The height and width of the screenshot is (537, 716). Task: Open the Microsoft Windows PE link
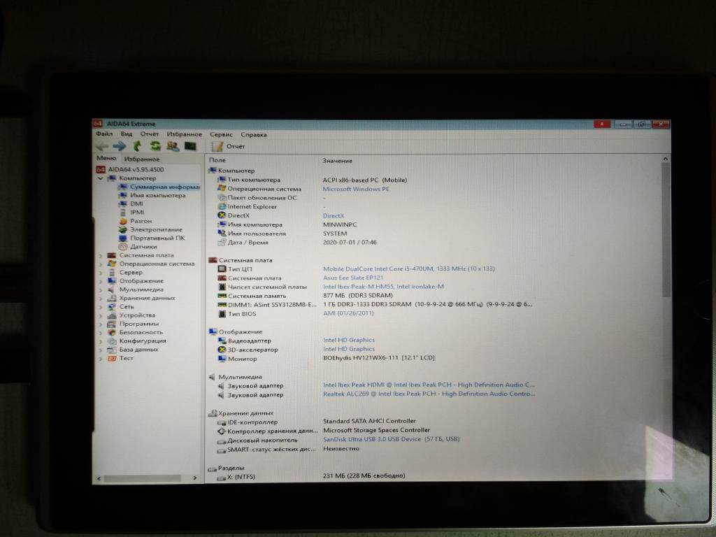[x=356, y=189]
